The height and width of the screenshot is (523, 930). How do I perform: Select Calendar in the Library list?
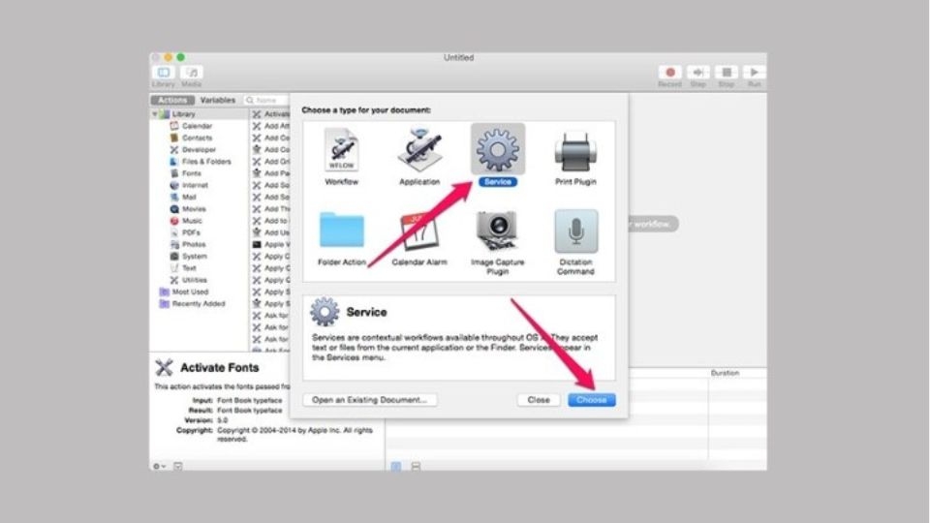[x=197, y=126]
